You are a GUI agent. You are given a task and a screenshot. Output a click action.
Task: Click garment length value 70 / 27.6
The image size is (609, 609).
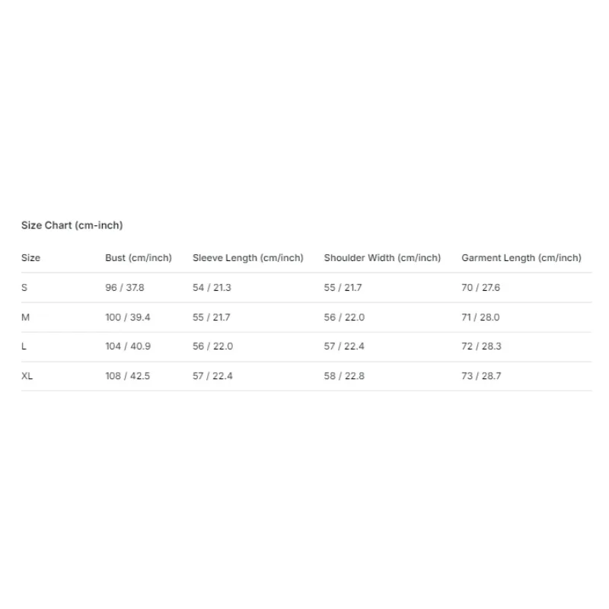pos(480,288)
